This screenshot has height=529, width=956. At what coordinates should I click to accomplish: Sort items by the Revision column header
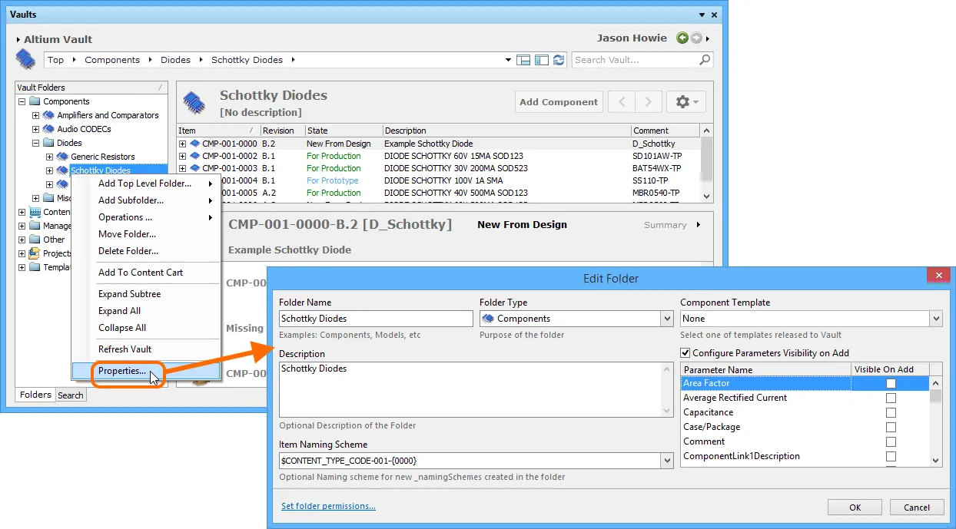(282, 131)
